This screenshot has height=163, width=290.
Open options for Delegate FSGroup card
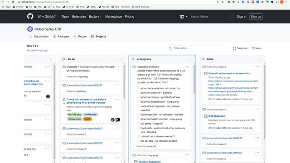point(117,66)
